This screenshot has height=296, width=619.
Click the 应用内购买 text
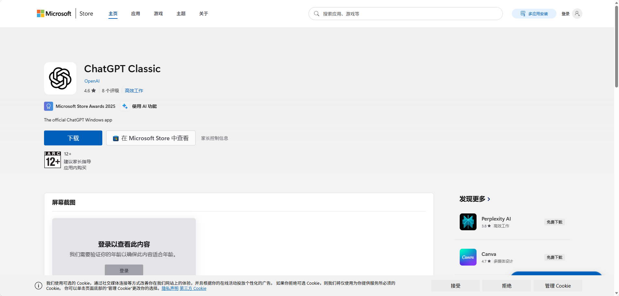click(x=75, y=168)
